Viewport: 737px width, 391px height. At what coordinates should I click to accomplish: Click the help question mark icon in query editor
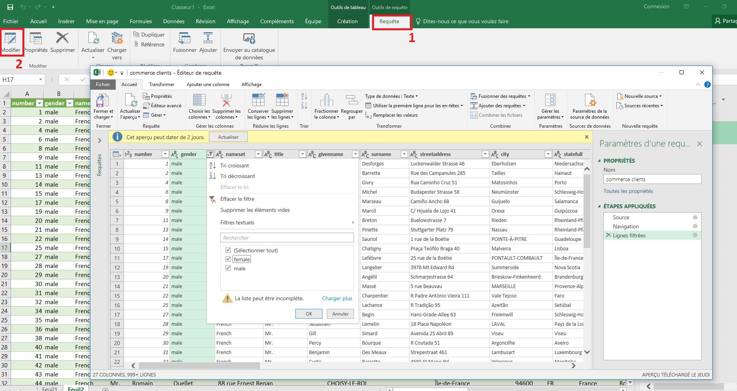click(707, 84)
